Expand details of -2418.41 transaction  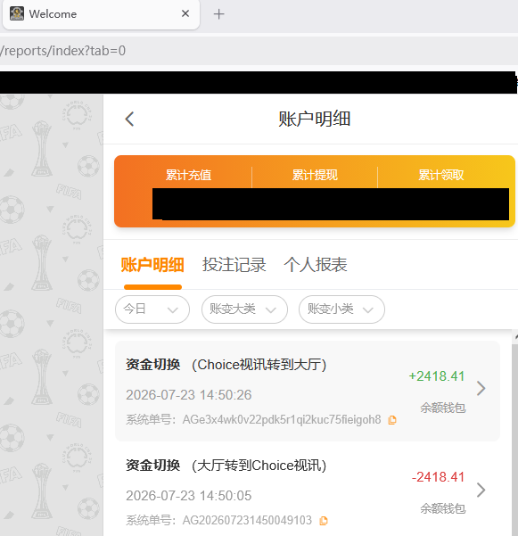point(481,490)
